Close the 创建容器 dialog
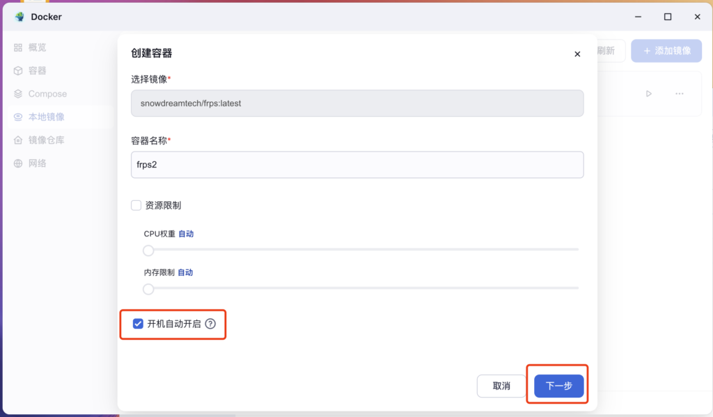 (x=577, y=54)
